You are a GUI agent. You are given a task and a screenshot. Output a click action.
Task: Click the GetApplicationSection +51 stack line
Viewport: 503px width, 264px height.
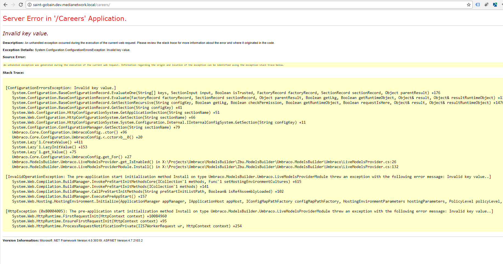click(x=116, y=112)
